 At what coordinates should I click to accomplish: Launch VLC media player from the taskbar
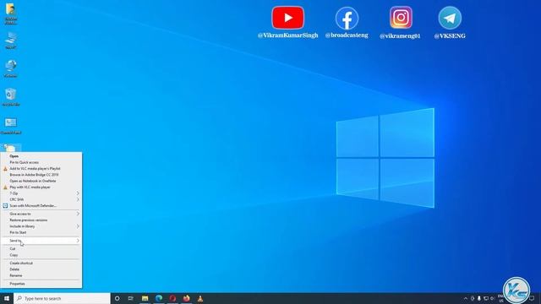coord(200,298)
